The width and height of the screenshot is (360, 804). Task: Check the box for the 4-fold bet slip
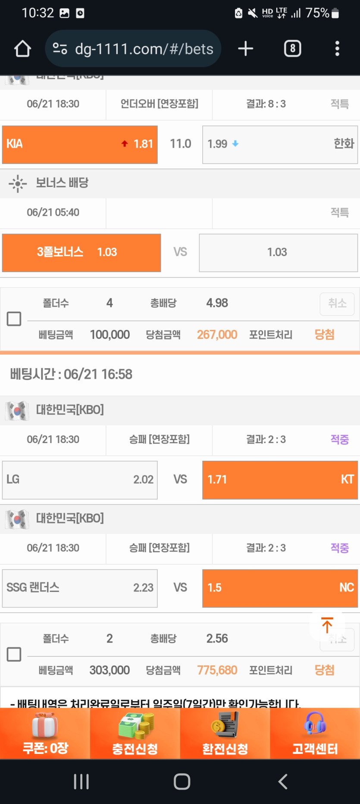[x=14, y=319]
